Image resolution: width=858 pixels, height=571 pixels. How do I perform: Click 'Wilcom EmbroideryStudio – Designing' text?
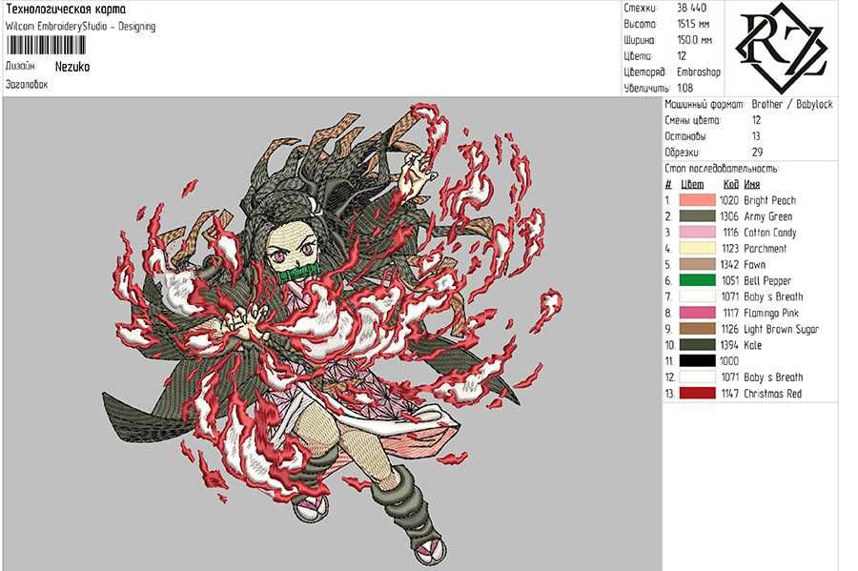pyautogui.click(x=80, y=27)
